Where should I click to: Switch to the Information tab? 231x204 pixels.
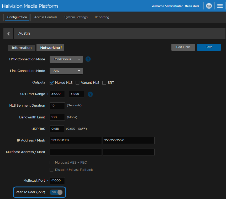click(22, 48)
